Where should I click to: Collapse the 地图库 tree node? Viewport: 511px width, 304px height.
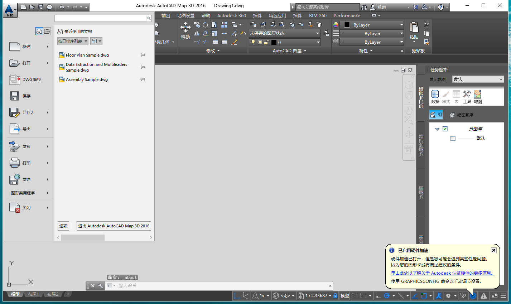437,129
